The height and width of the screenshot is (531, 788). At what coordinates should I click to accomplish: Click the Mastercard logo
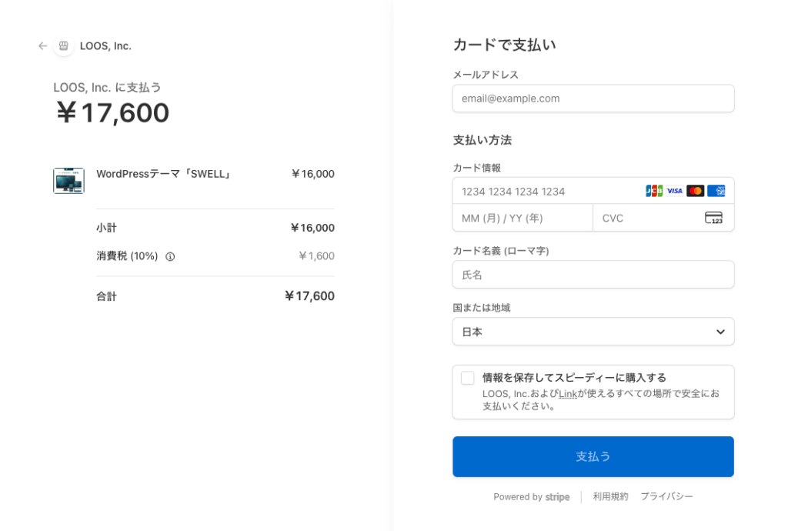click(696, 191)
